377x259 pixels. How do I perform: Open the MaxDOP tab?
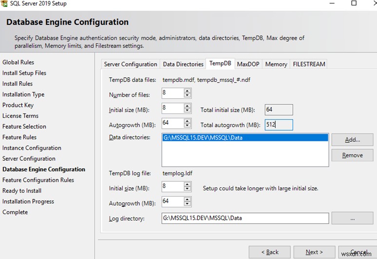click(x=248, y=64)
